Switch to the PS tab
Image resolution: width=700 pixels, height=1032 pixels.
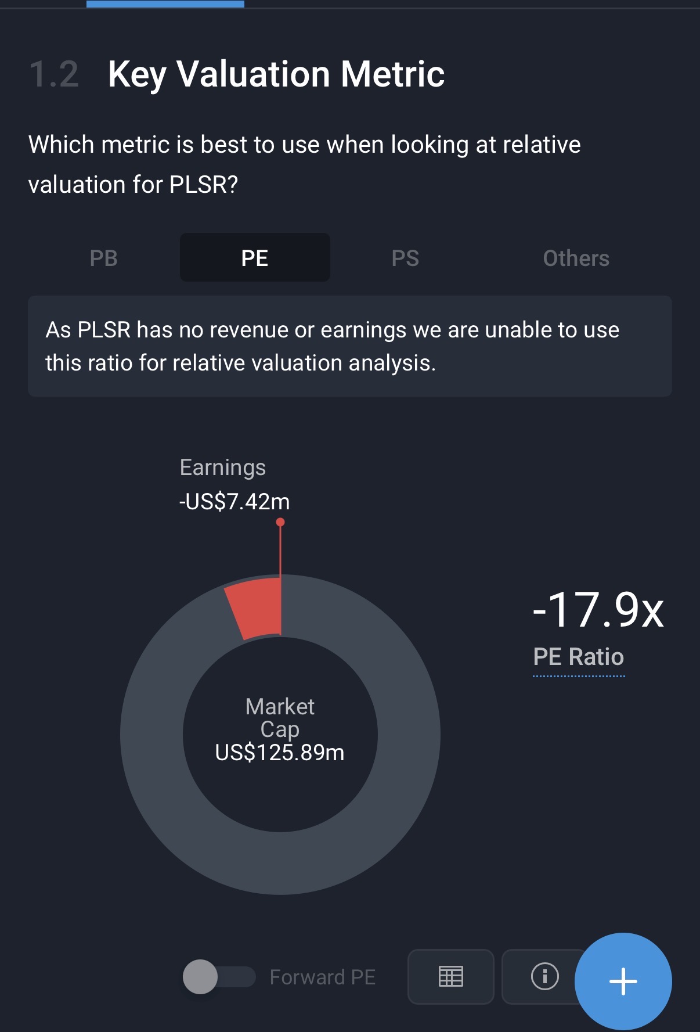(x=405, y=258)
